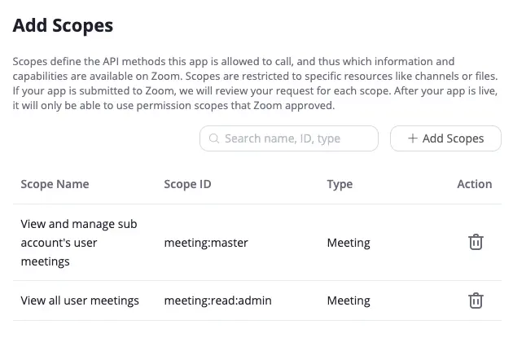Select the meeting:read:admin scope ID text
The image size is (513, 351).
pyautogui.click(x=218, y=301)
